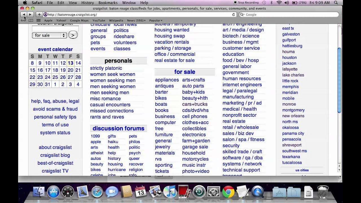Open Spotlight search magnifier in menu bar
361x203 pixels.
tap(336, 3)
